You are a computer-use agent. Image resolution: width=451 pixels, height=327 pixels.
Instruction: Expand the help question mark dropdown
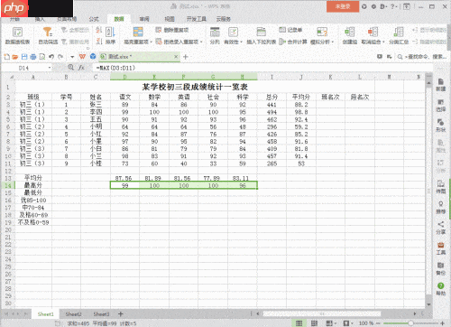pos(397,6)
